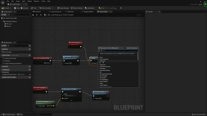Click the My Blueprint search field
The height and width of the screenshot is (116, 207).
pyautogui.click(x=18, y=46)
